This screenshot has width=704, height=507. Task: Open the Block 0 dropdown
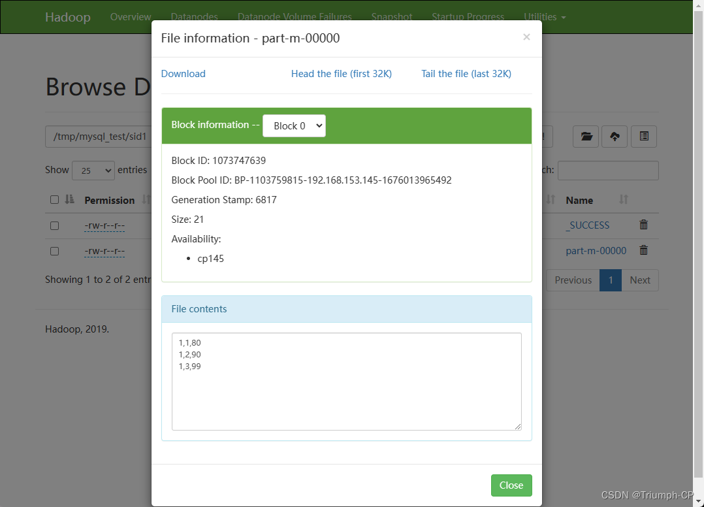pyautogui.click(x=294, y=125)
